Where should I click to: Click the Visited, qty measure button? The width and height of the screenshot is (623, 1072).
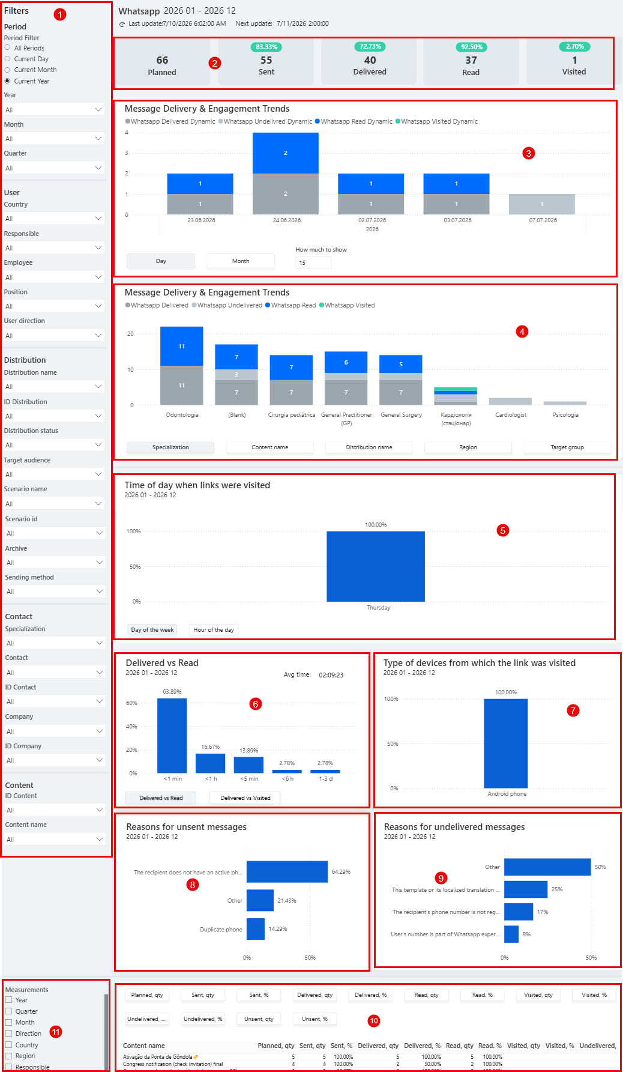click(538, 995)
